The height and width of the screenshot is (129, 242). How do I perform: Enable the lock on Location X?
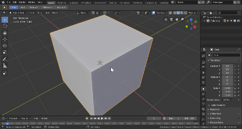pos(235,66)
